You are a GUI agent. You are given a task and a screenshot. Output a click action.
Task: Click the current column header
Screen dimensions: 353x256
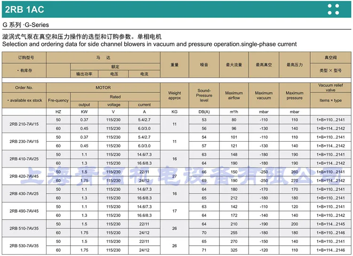tap(144, 104)
